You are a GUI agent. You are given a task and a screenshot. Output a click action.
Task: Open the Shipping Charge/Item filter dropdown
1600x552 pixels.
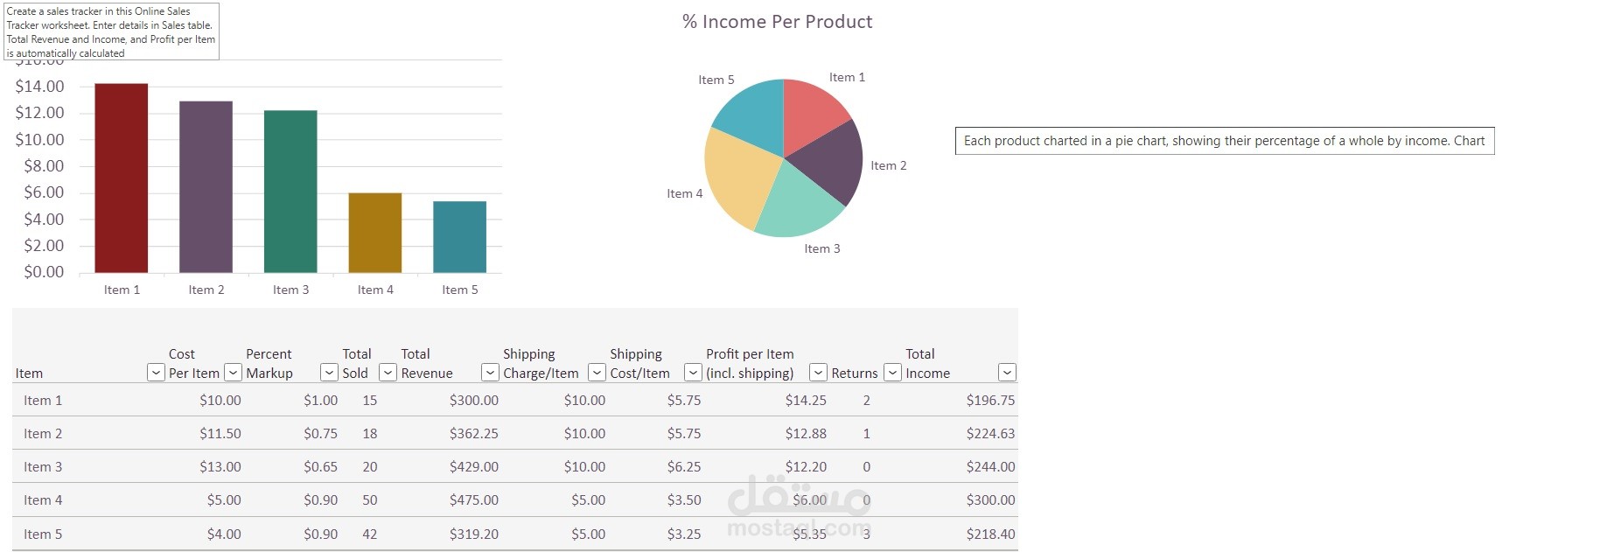pos(596,372)
